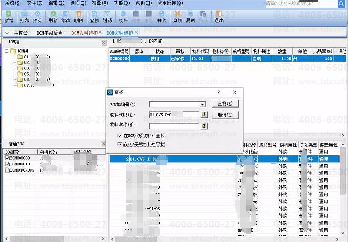Uncheck 在BOM父项物料中查找 checkbox
This screenshot has width=348, height=242.
(120, 136)
